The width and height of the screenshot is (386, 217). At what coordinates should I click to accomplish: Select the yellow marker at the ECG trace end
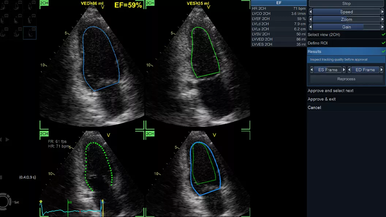[103, 208]
